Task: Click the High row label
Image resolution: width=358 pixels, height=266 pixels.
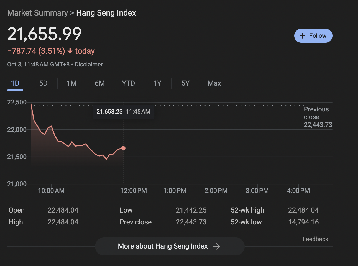Action: [16, 222]
